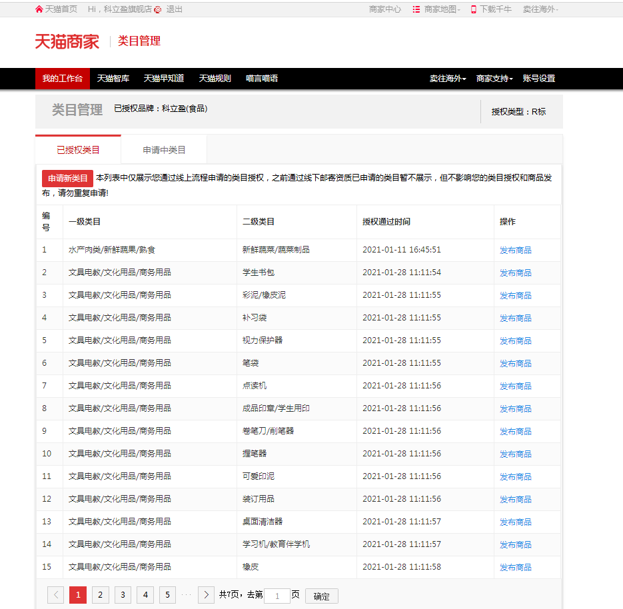Click 下载千牛 link text
Screen dimensions: 623x609
click(x=496, y=9)
